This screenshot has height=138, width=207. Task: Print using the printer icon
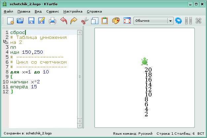52,21
